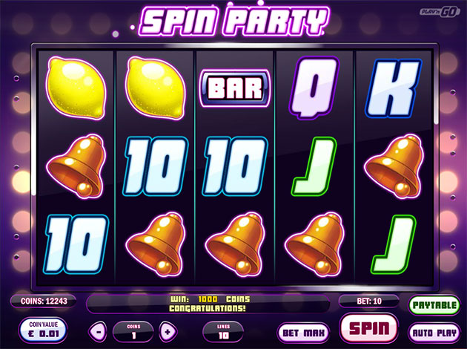Click the purple Q symbol
The width and height of the screenshot is (467, 349).
pyautogui.click(x=314, y=87)
